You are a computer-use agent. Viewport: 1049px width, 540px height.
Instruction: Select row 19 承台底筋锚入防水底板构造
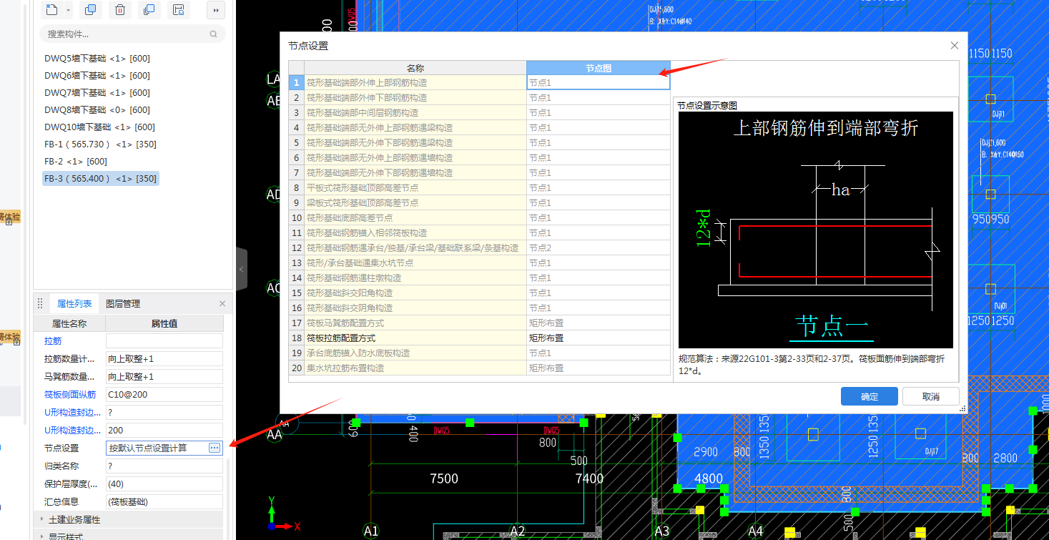point(415,353)
